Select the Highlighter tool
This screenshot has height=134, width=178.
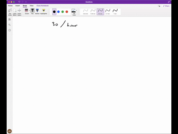[x=44, y=11]
